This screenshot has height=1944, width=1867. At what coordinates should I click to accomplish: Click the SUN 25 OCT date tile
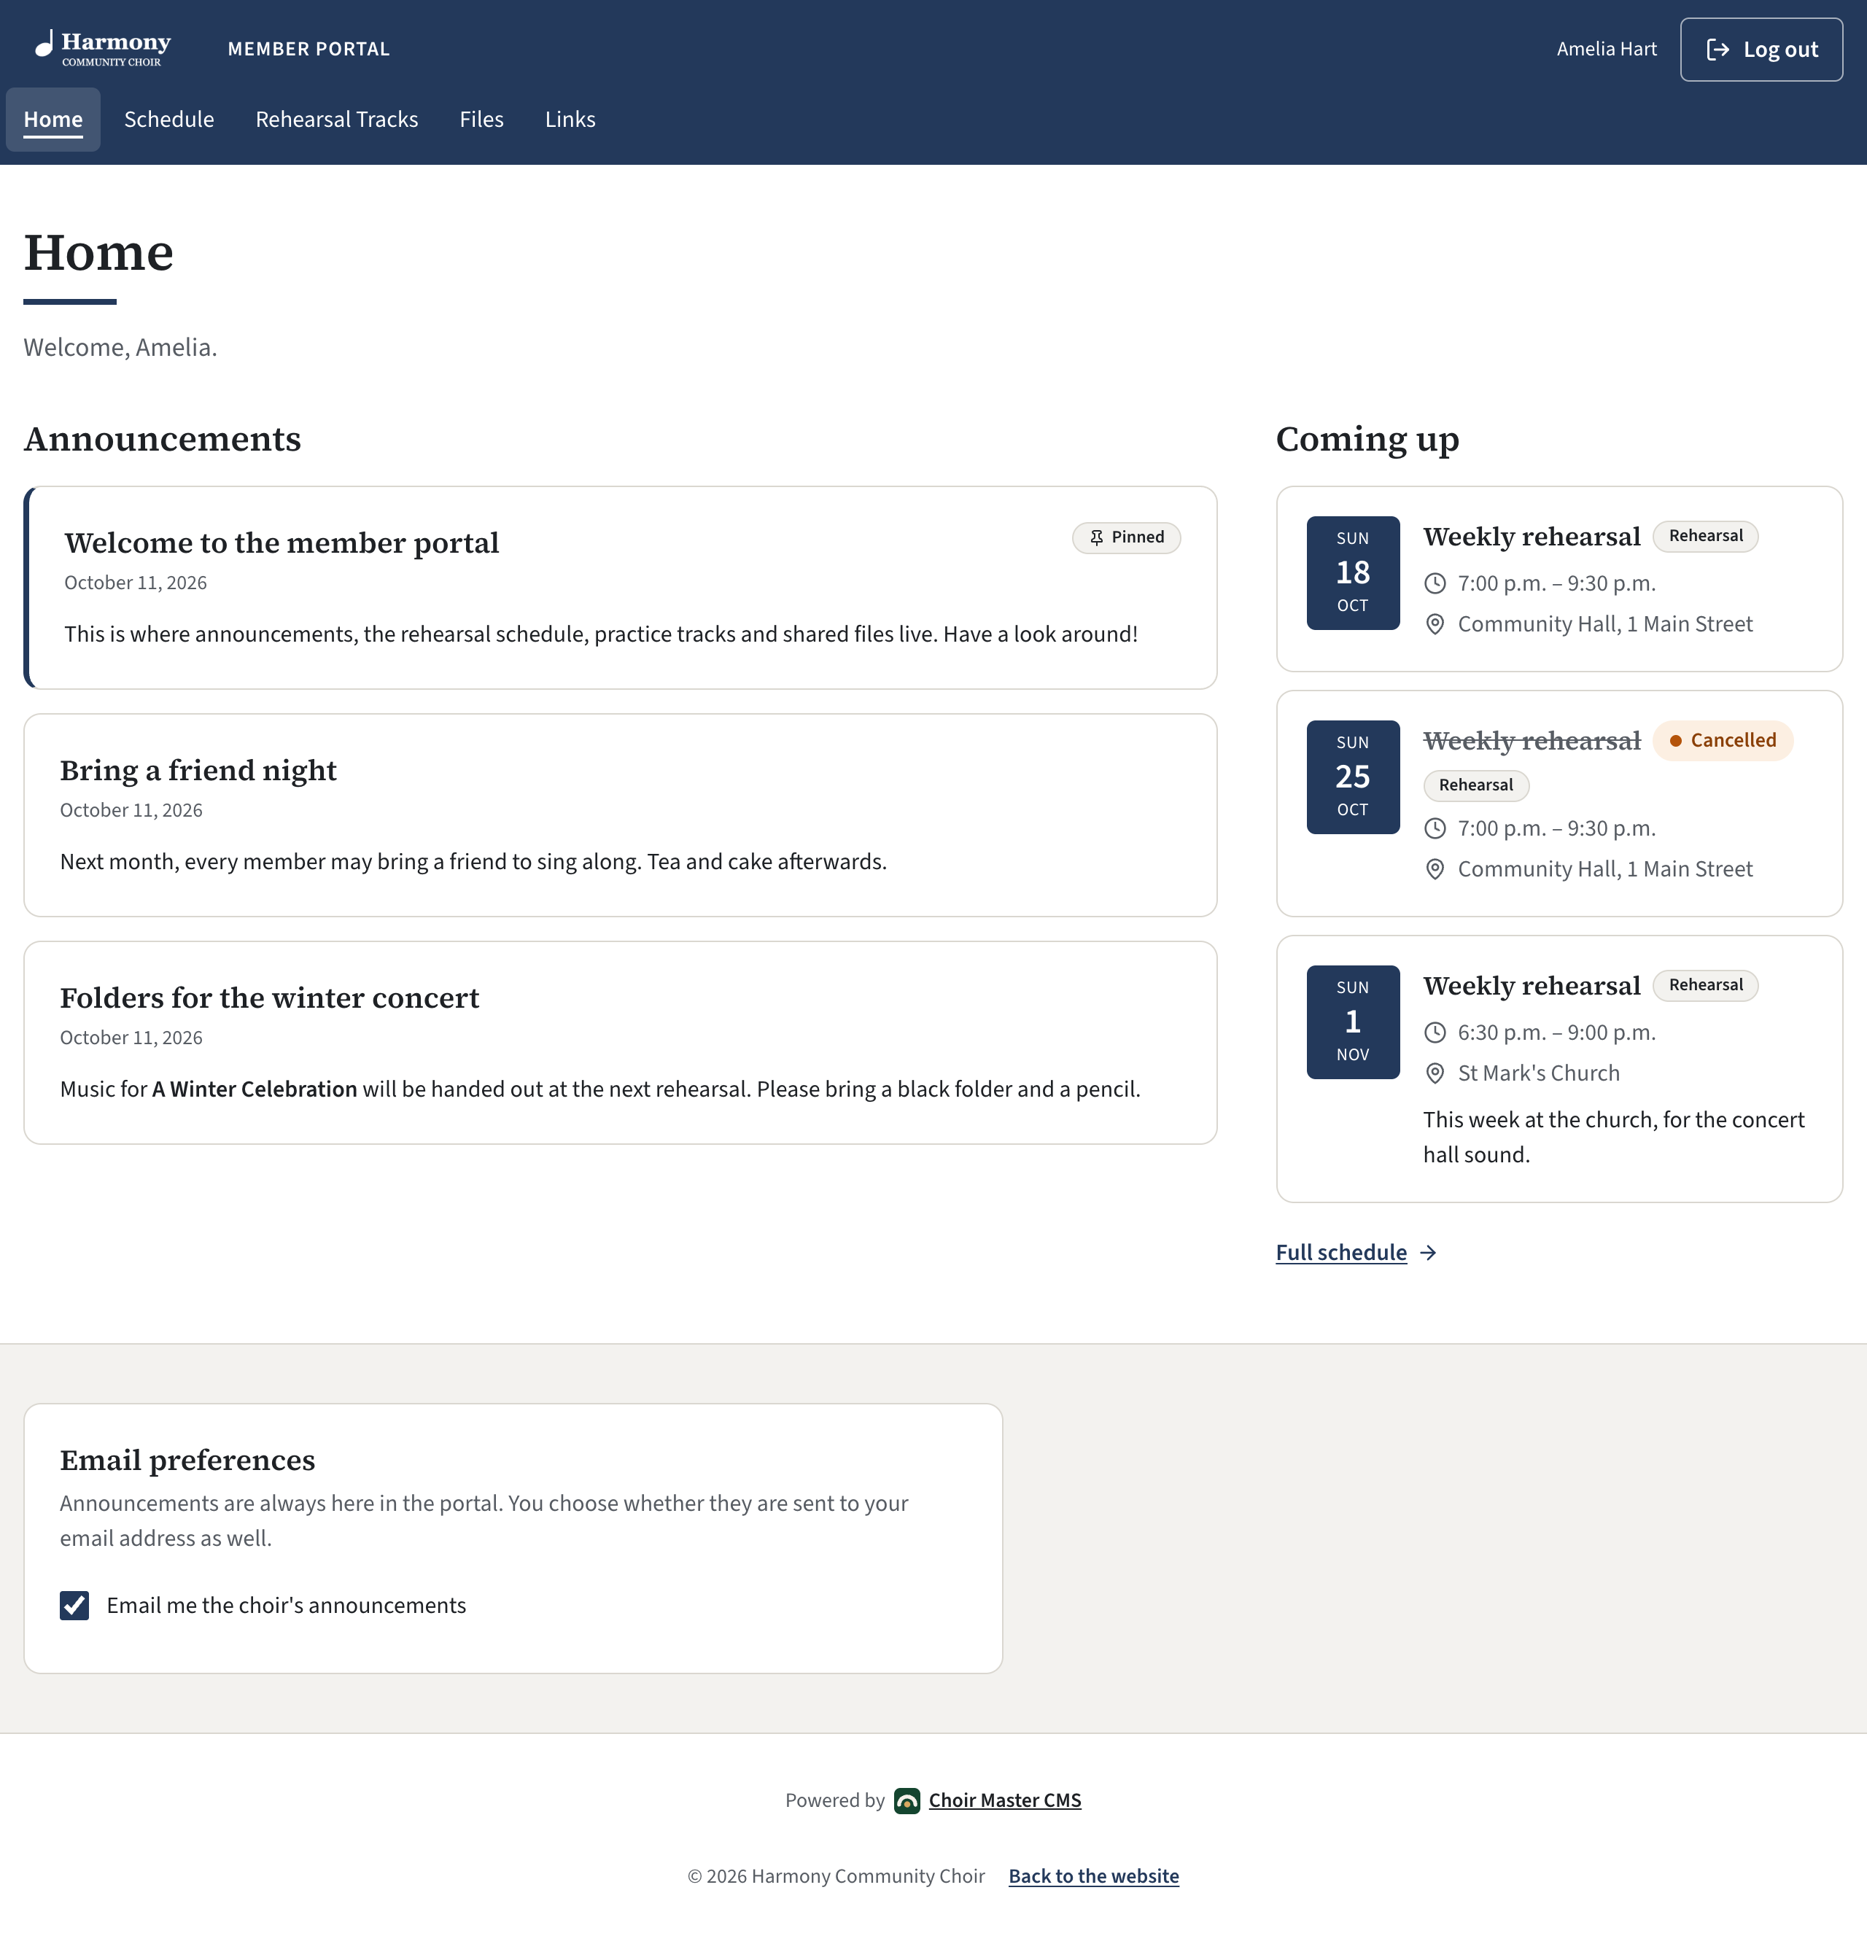(x=1353, y=777)
